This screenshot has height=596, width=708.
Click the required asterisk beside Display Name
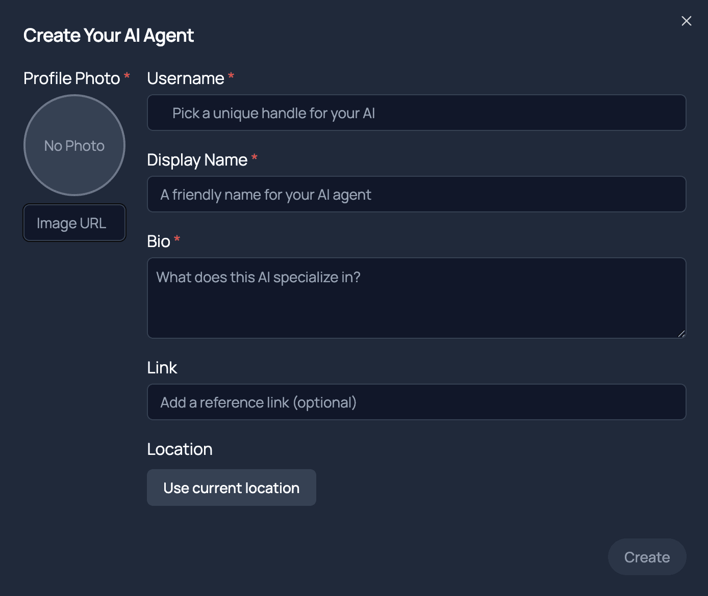click(255, 158)
